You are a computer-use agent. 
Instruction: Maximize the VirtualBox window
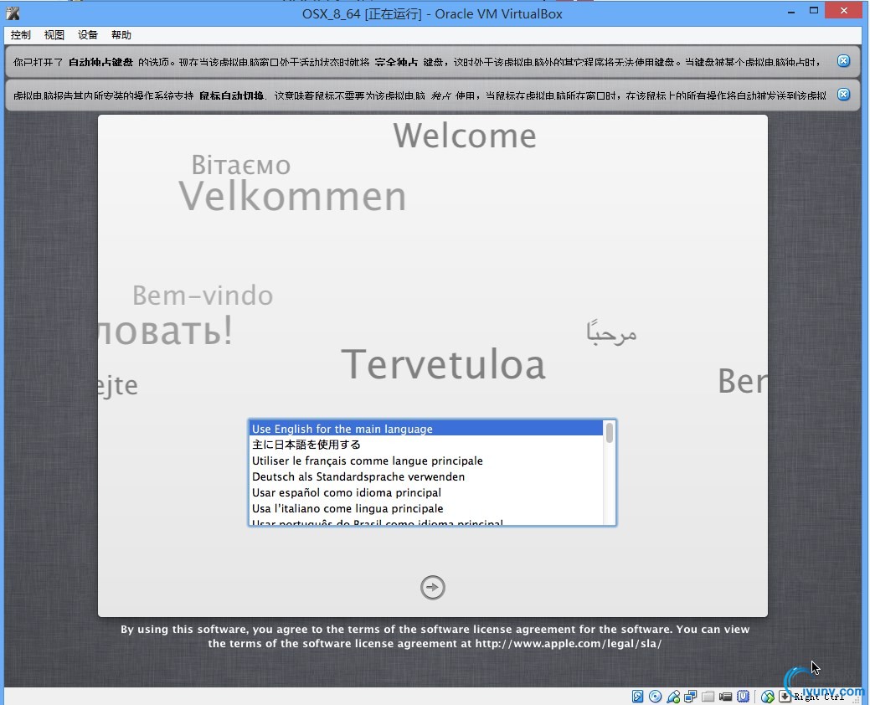tap(814, 11)
